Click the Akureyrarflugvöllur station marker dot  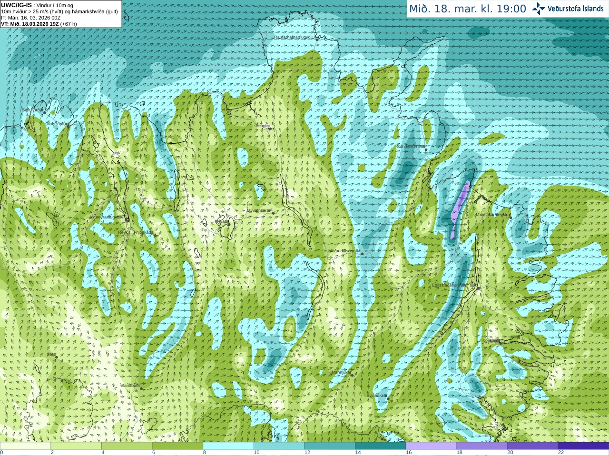[127, 219]
